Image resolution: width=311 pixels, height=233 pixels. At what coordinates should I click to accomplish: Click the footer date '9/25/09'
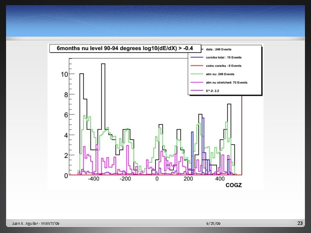(x=213, y=224)
